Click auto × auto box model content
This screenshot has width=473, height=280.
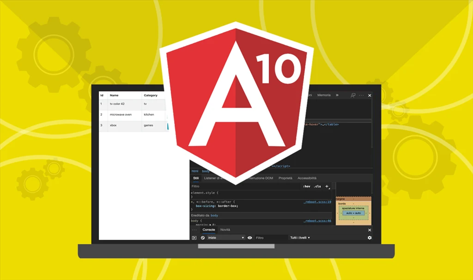[353, 213]
